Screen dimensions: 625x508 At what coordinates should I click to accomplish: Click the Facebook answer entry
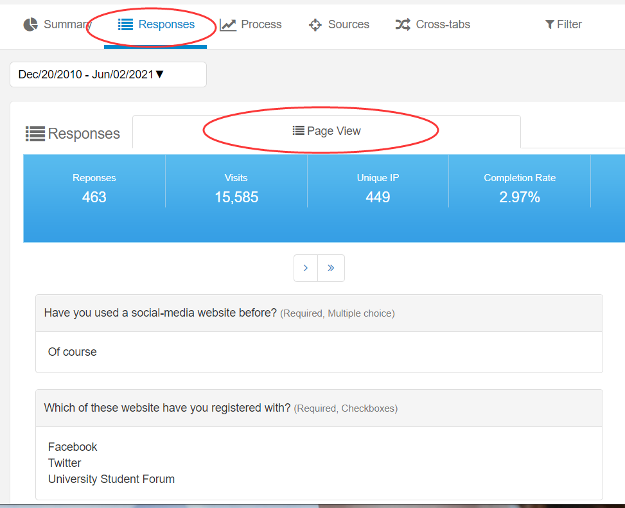73,447
